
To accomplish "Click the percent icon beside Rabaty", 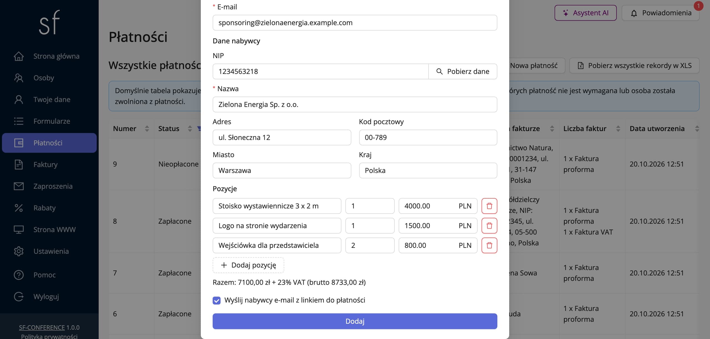I will click(x=19, y=208).
